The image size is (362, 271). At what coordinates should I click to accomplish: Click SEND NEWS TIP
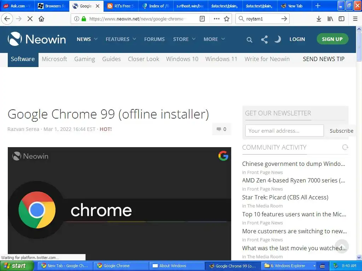click(x=323, y=59)
